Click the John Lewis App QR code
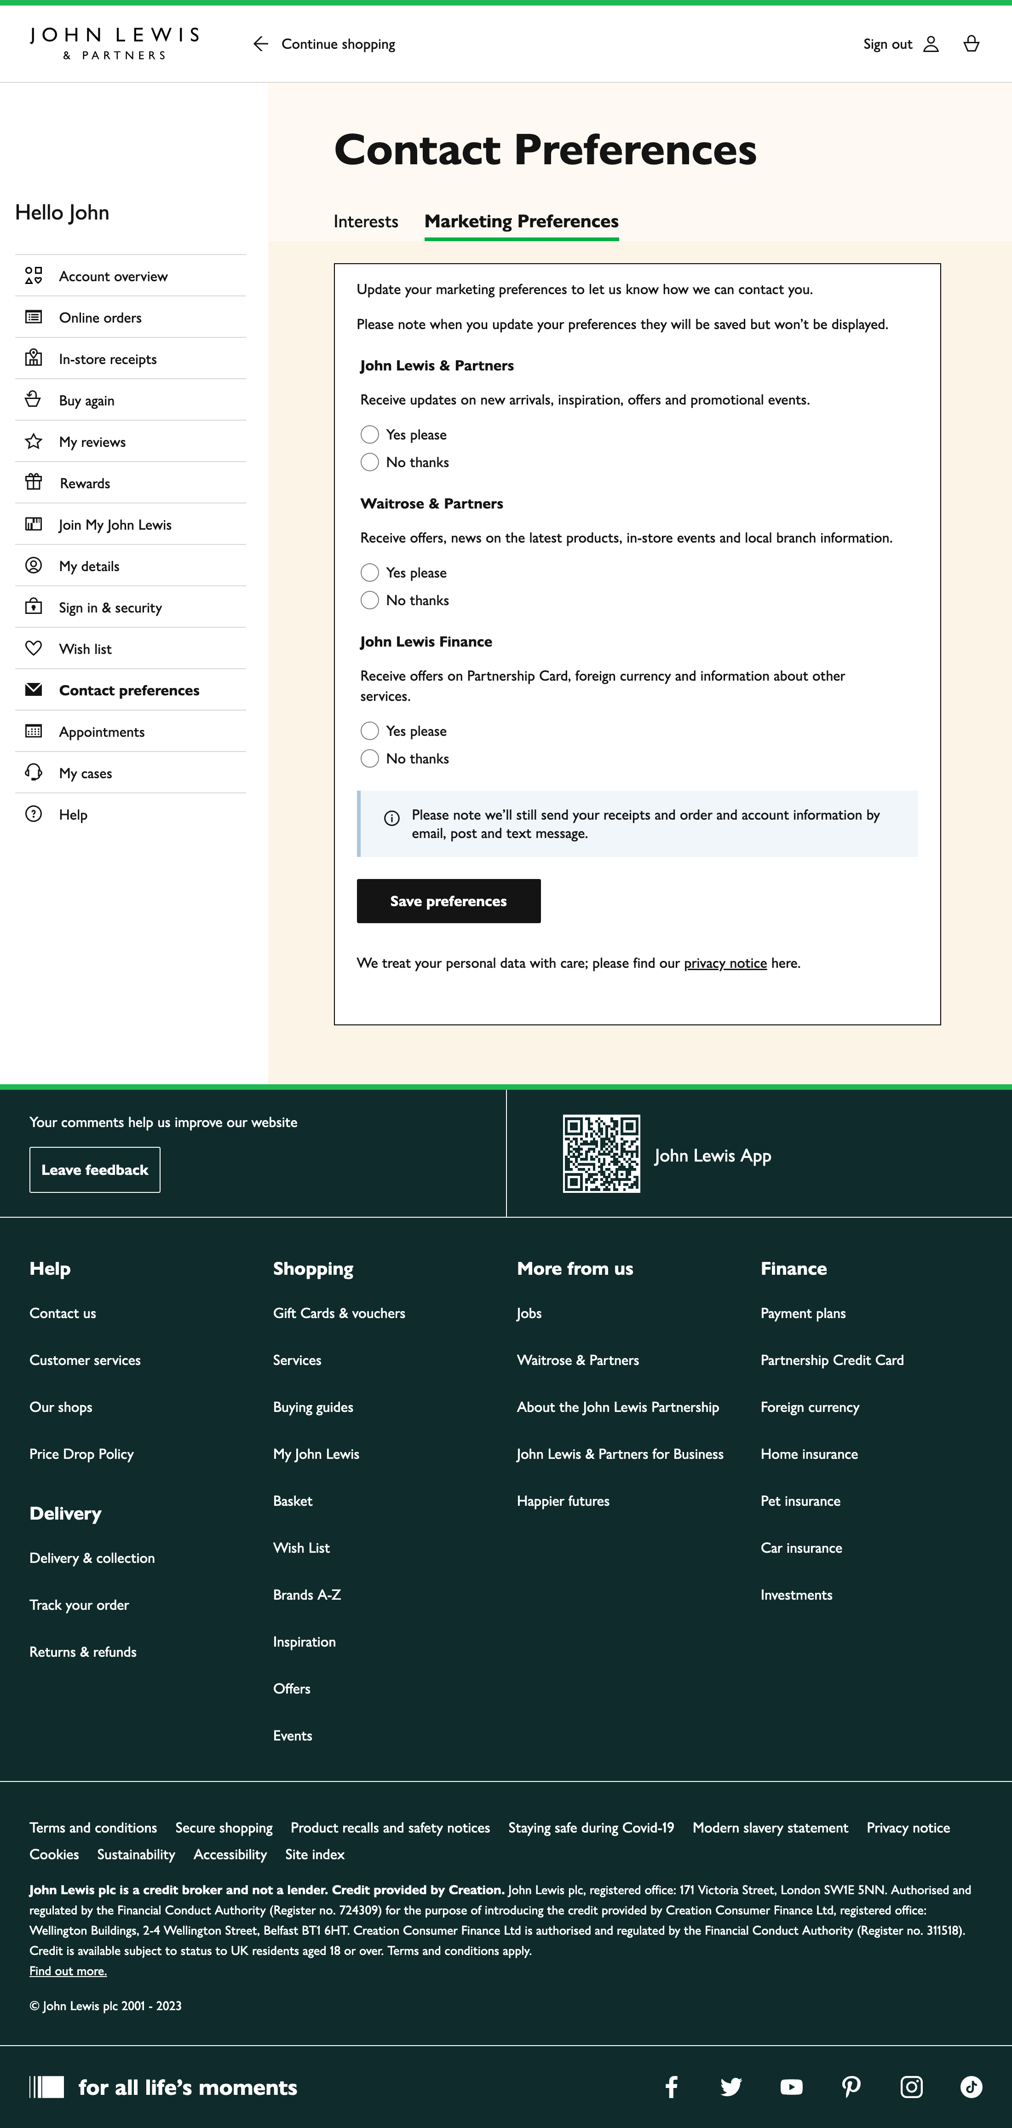The width and height of the screenshot is (1012, 2128). coord(602,1154)
